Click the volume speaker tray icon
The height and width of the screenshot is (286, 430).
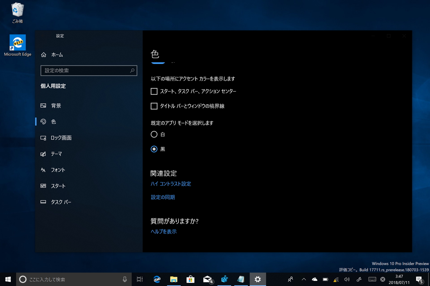point(347,279)
